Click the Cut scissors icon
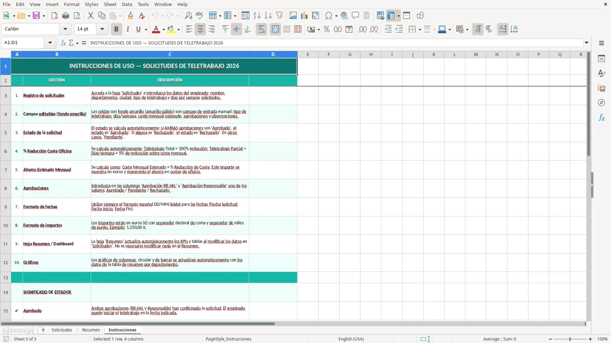The width and height of the screenshot is (611, 343). coord(91,16)
